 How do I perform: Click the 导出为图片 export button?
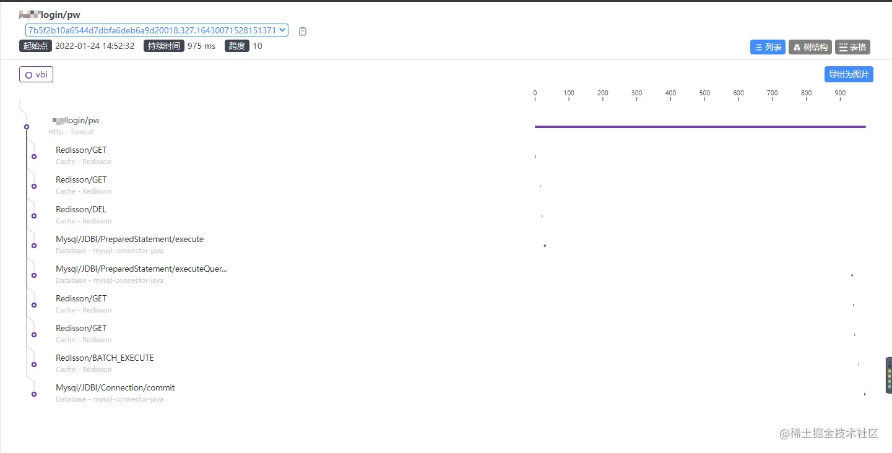849,74
